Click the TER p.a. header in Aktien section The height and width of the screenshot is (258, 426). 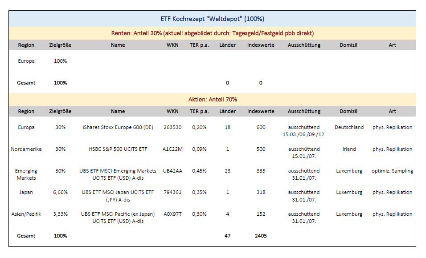199,111
